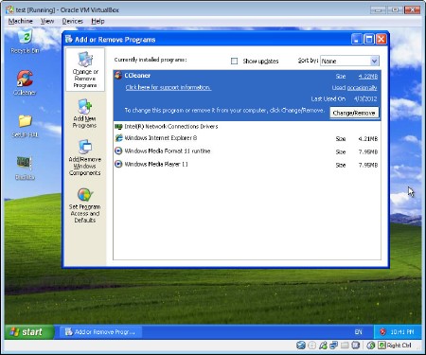The width and height of the screenshot is (426, 355).
Task: Click Last Used On date 4/3/2012
Action: [365, 98]
